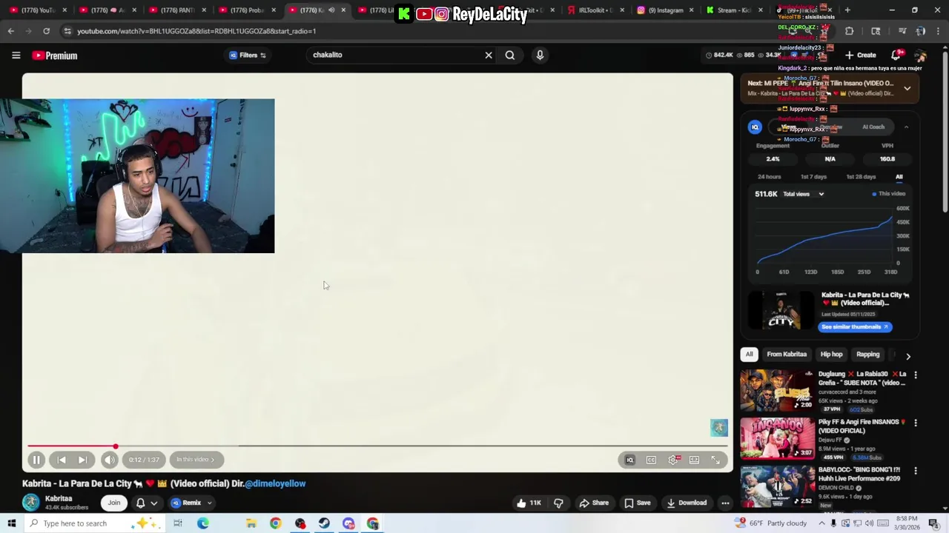Click the Create button
949x533 pixels.
(x=860, y=56)
